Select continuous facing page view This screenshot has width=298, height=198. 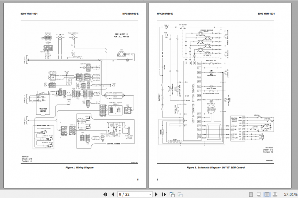click(x=275, y=194)
